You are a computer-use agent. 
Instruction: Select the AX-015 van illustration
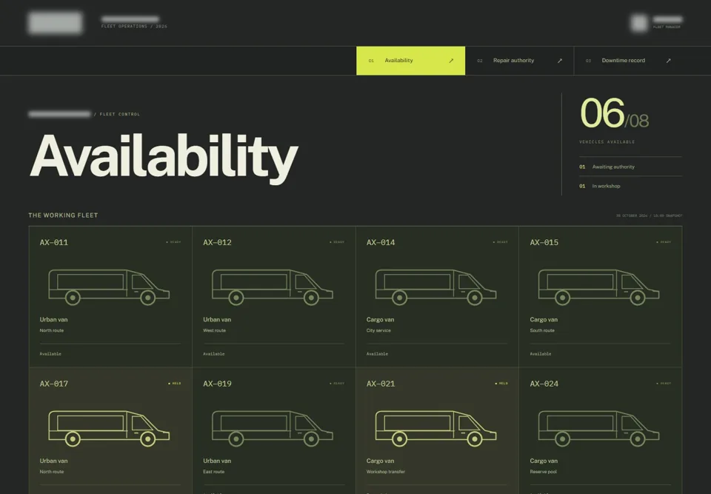[x=599, y=287]
